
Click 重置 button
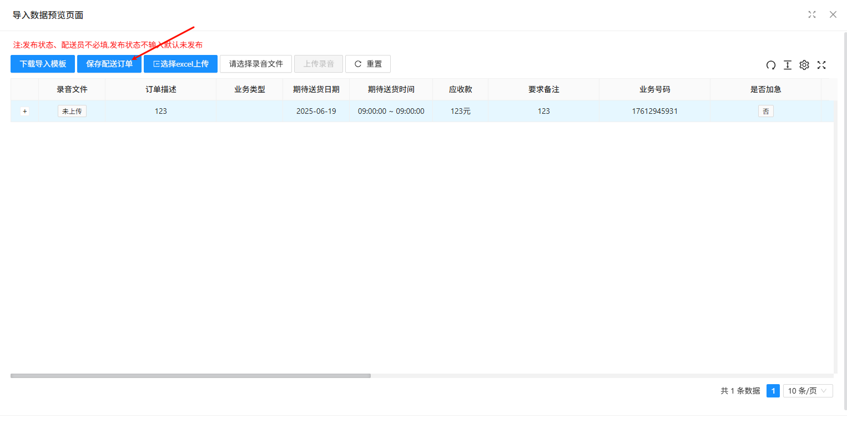[368, 64]
